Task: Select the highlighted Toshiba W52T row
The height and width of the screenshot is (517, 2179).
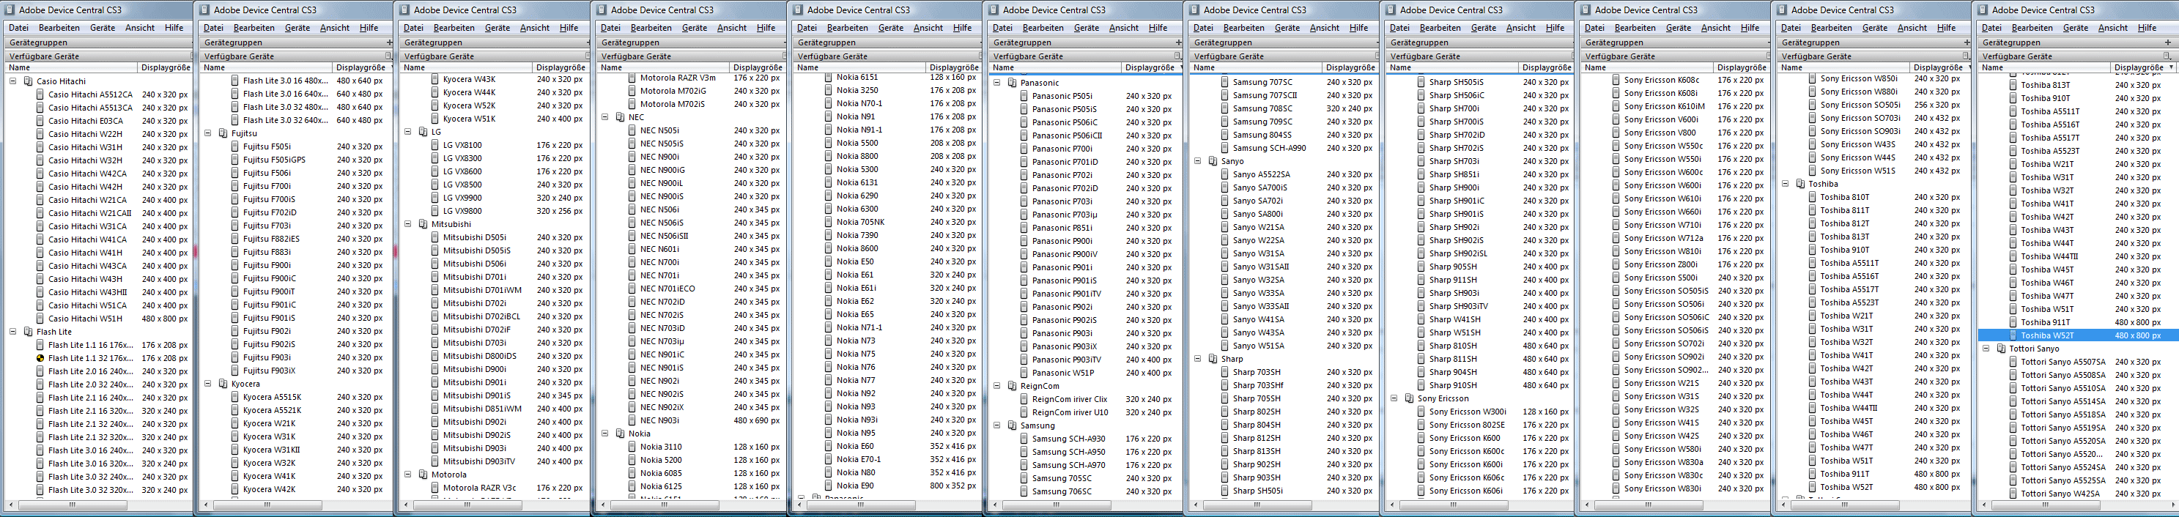Action: pos(2077,335)
